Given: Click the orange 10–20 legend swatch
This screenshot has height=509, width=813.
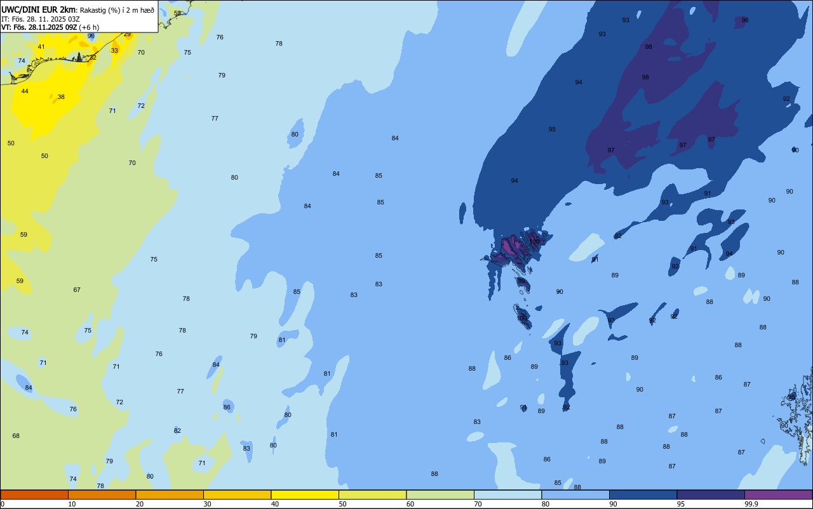Looking at the screenshot, I should point(102,494).
